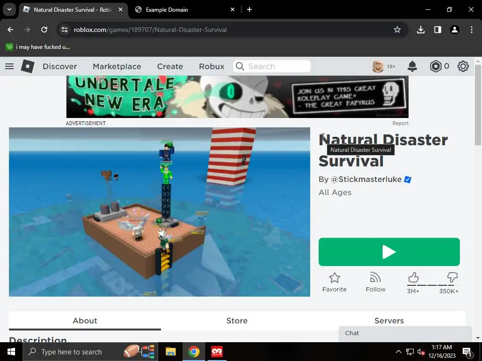Select the Store tab
The width and height of the screenshot is (482, 361).
[x=237, y=321]
